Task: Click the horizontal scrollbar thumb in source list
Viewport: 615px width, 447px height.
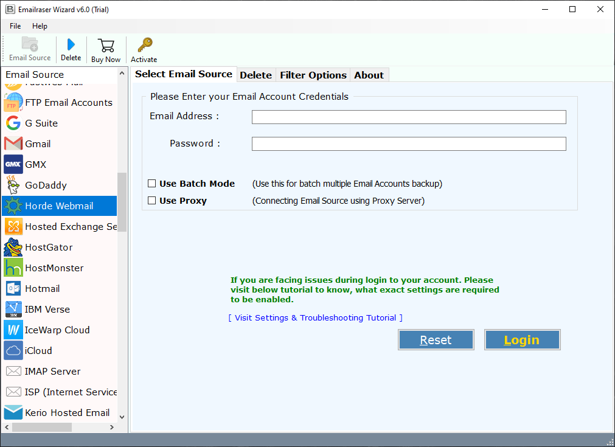Action: (42, 427)
